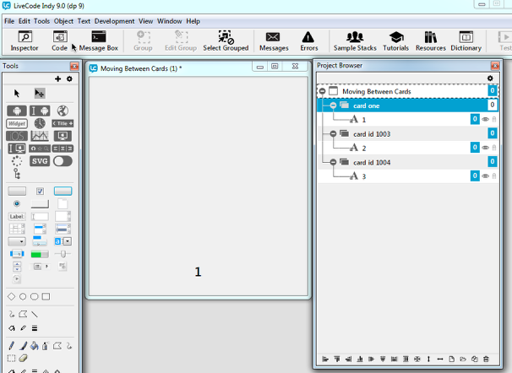The height and width of the screenshot is (373, 512).
Task: Select the iOS native button widget
Action: tap(17, 136)
